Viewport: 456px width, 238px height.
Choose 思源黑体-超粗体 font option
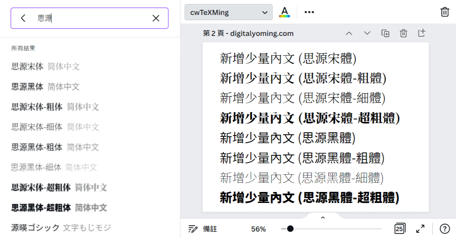point(41,208)
